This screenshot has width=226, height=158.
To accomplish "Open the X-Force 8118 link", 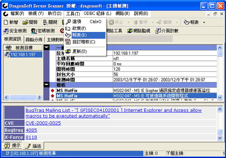I will click(31, 137).
